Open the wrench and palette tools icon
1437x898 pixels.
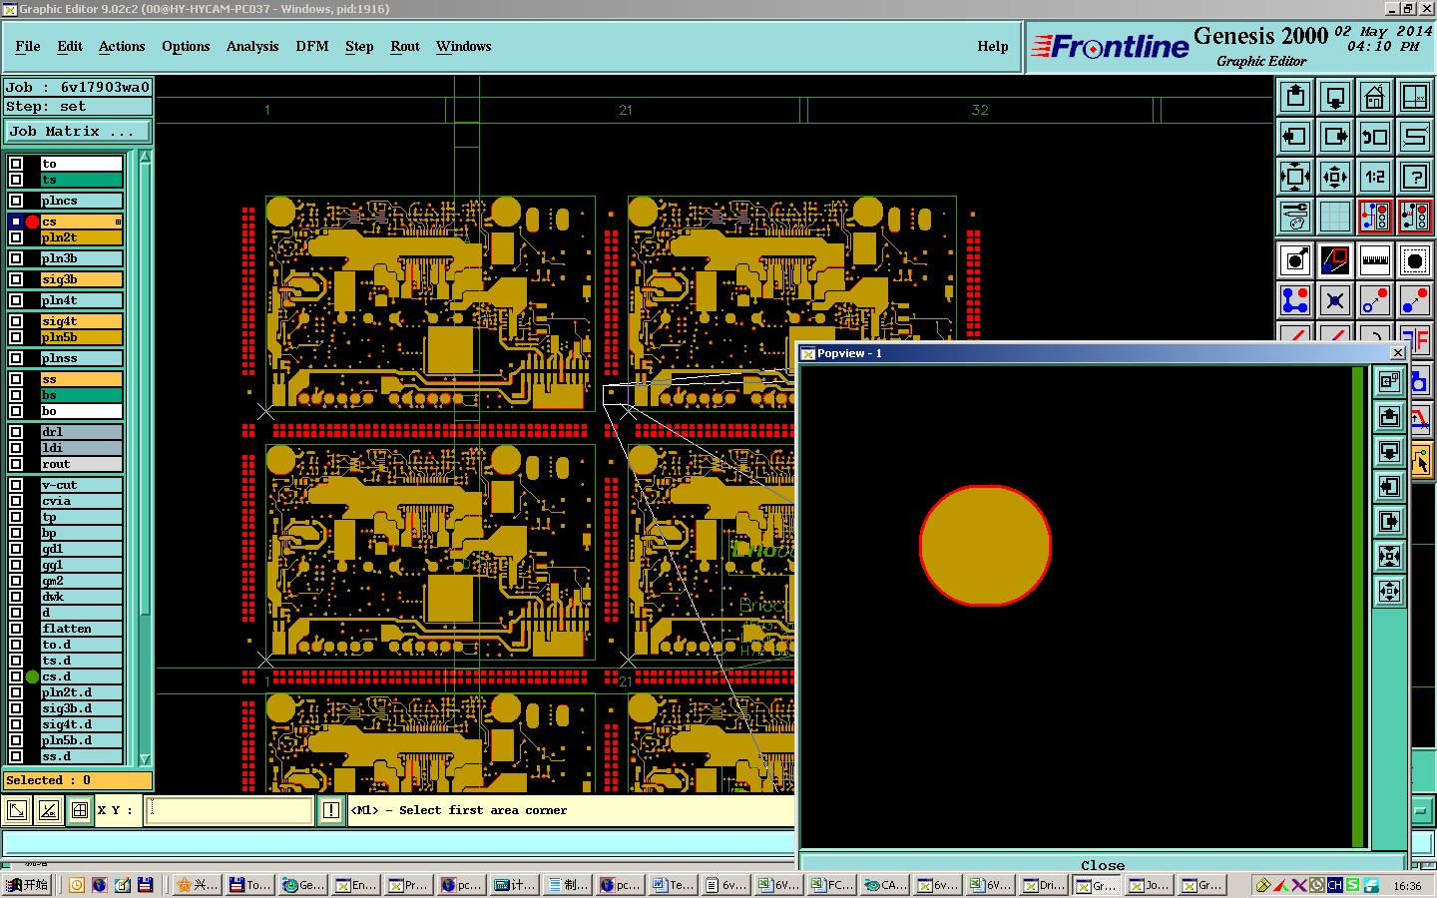click(1295, 217)
